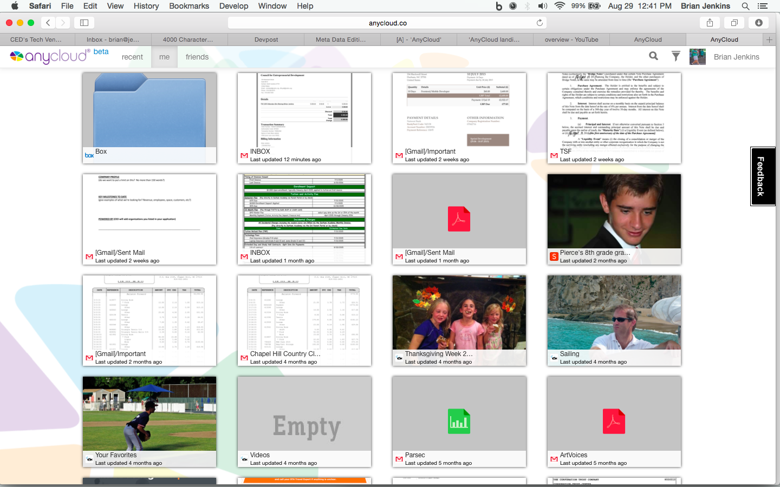Add a new tab with plus button

pyautogui.click(x=769, y=40)
